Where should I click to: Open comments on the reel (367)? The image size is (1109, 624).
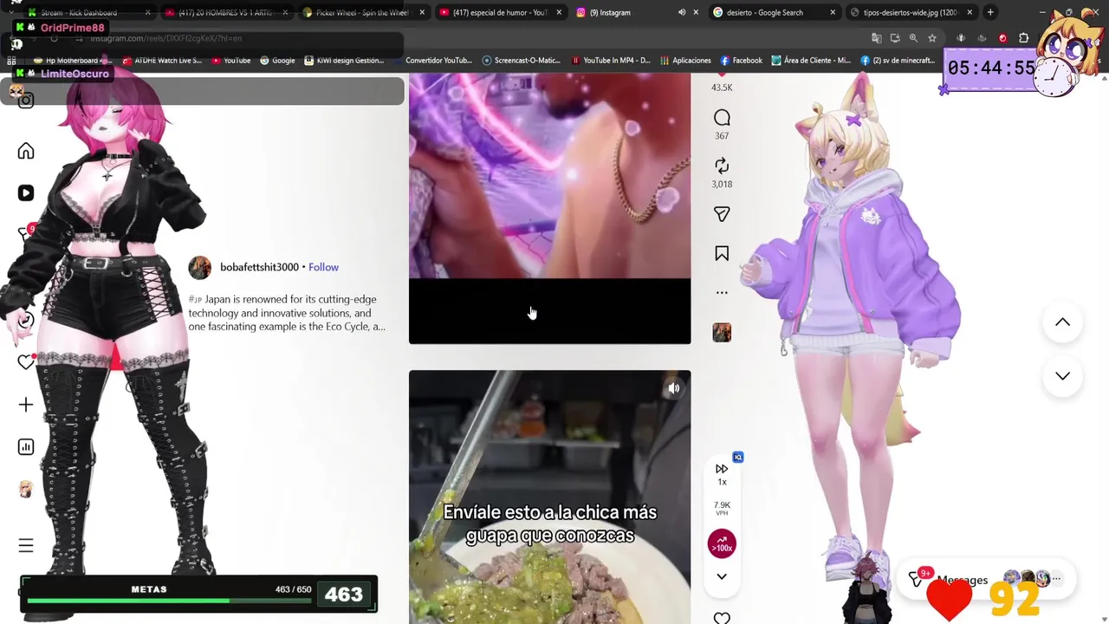coord(722,118)
